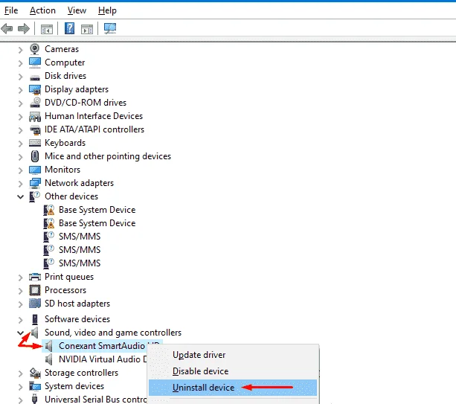Image resolution: width=456 pixels, height=404 pixels.
Task: Select the DVD/CD-ROM drives label
Action: pos(86,103)
